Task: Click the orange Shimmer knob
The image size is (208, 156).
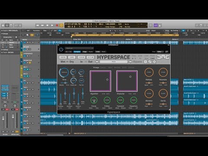Action: coord(149,94)
